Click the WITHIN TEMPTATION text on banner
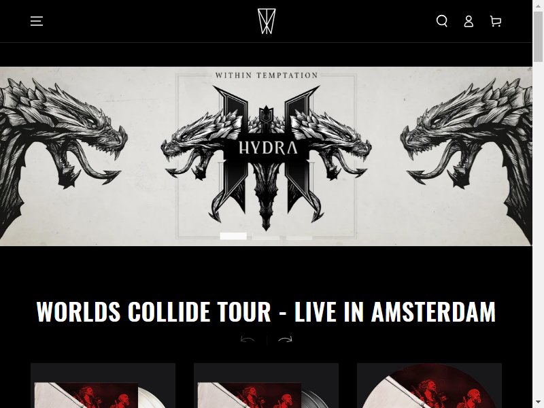The image size is (544, 408). (x=267, y=75)
